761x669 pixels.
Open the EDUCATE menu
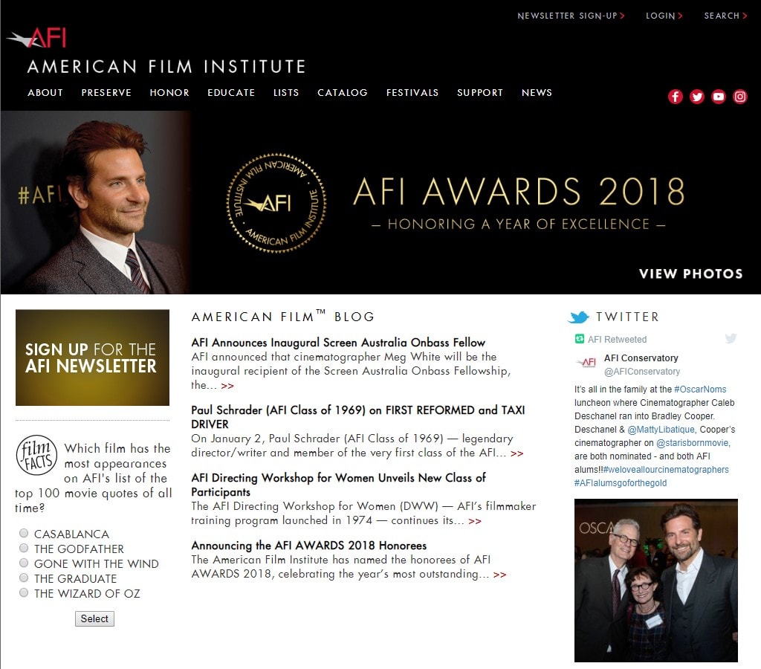(x=231, y=93)
